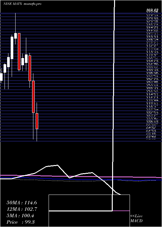Image resolution: width=162 pixels, height=227 pixels.
Task: Click the tallest red candlestick near the chart top
Action: click(x=19, y=52)
